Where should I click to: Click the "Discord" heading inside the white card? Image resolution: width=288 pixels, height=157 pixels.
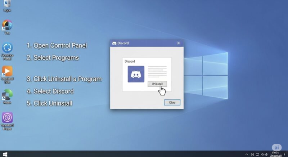pyautogui.click(x=130, y=61)
